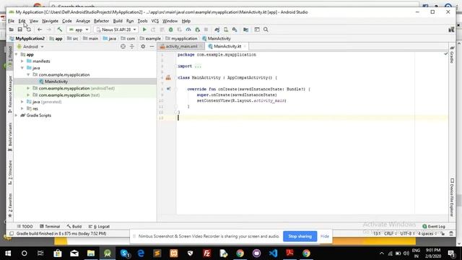Click the Collapse All icon in Project panel
Image resolution: width=462 pixels, height=260 pixels.
131,46
